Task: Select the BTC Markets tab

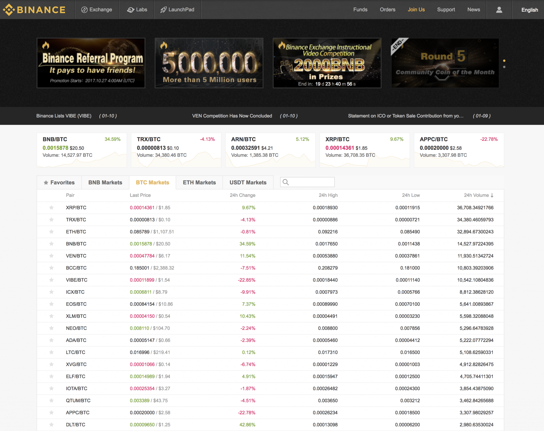Action: (x=152, y=182)
